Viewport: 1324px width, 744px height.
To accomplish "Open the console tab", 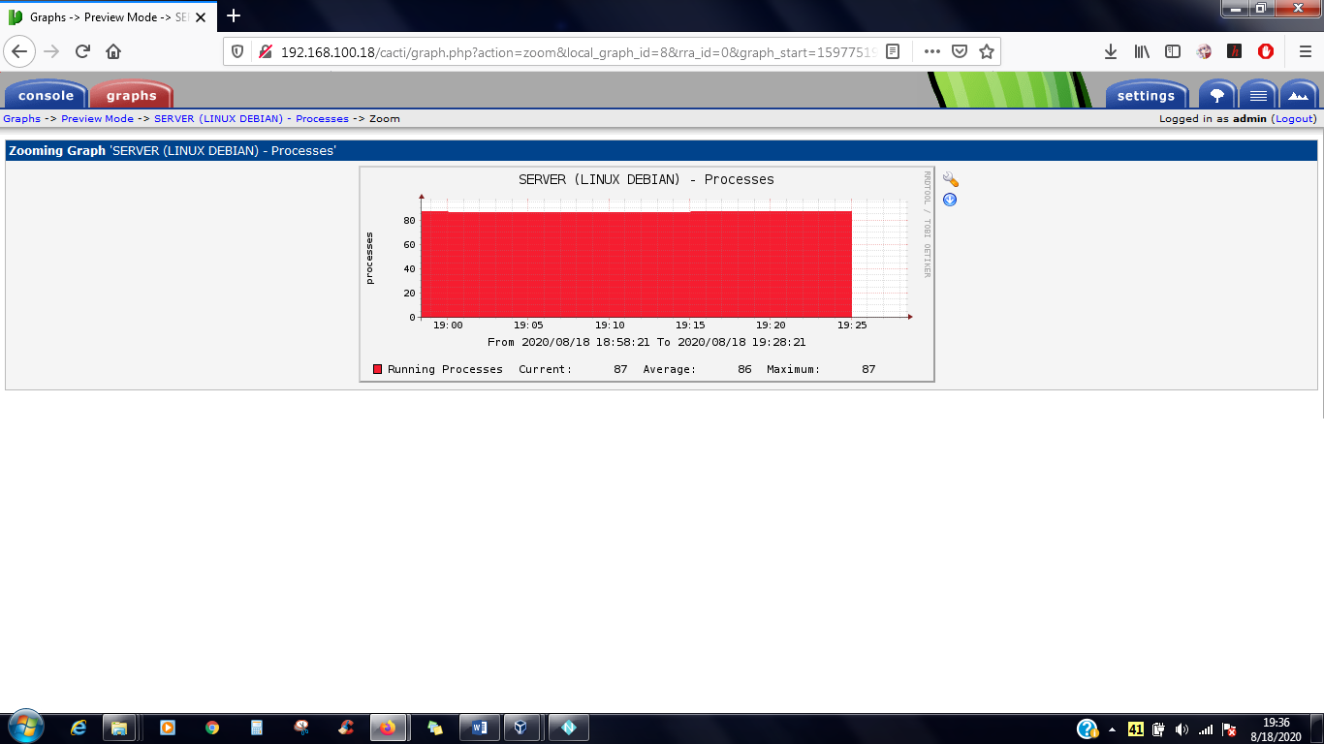I will click(46, 95).
